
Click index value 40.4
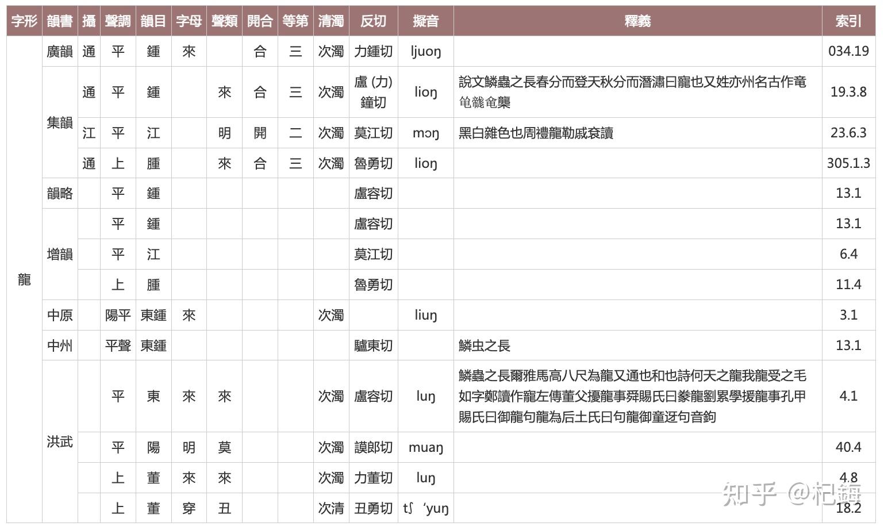coord(848,447)
